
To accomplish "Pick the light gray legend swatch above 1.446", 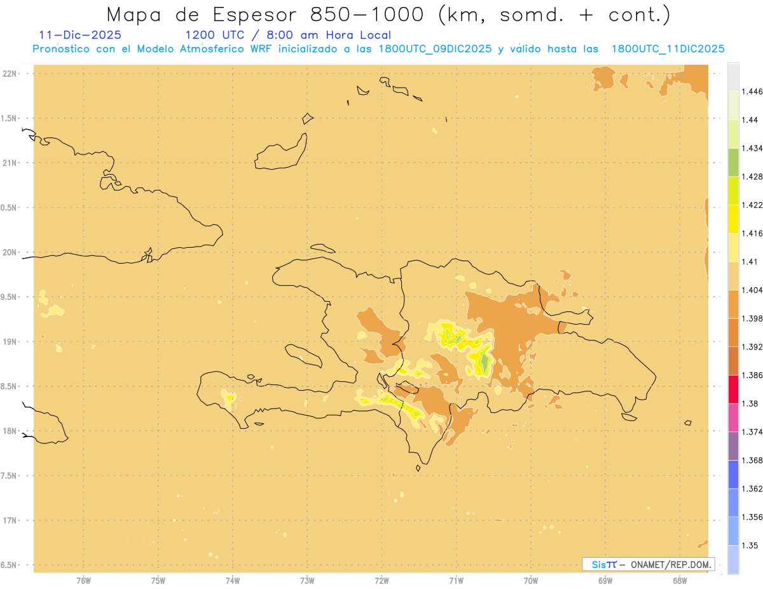I will tap(733, 77).
